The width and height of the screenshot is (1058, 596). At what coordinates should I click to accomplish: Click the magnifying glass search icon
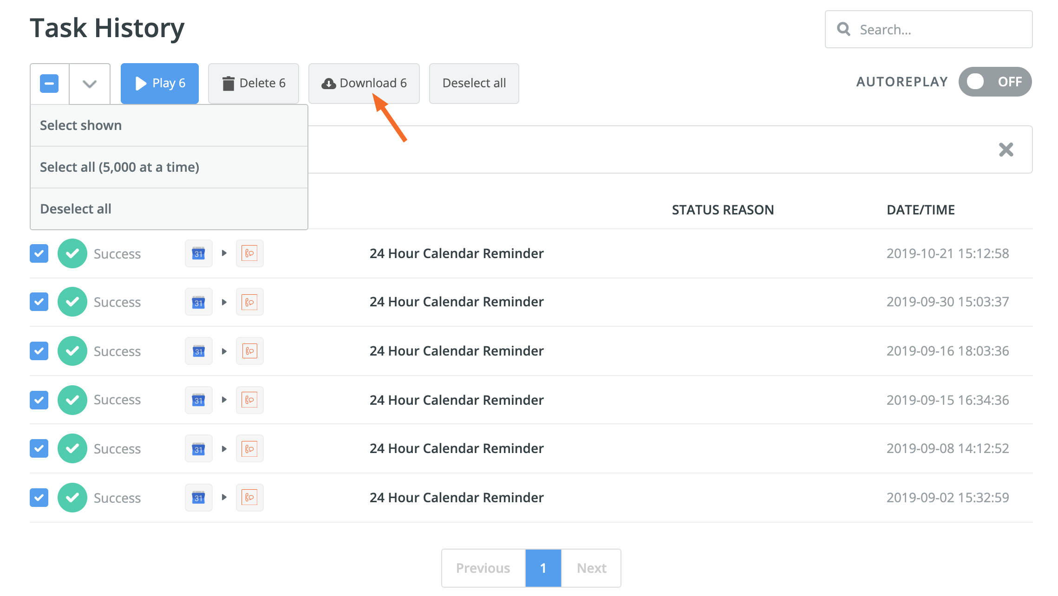pos(843,30)
